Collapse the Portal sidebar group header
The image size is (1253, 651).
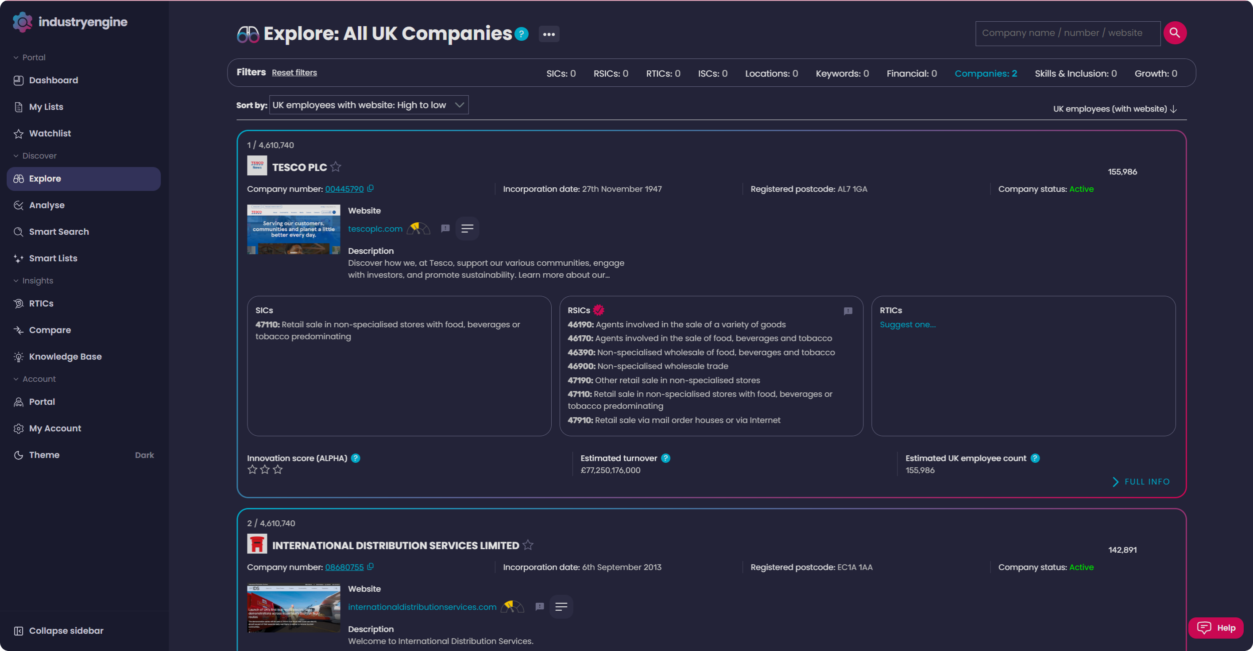pos(29,58)
